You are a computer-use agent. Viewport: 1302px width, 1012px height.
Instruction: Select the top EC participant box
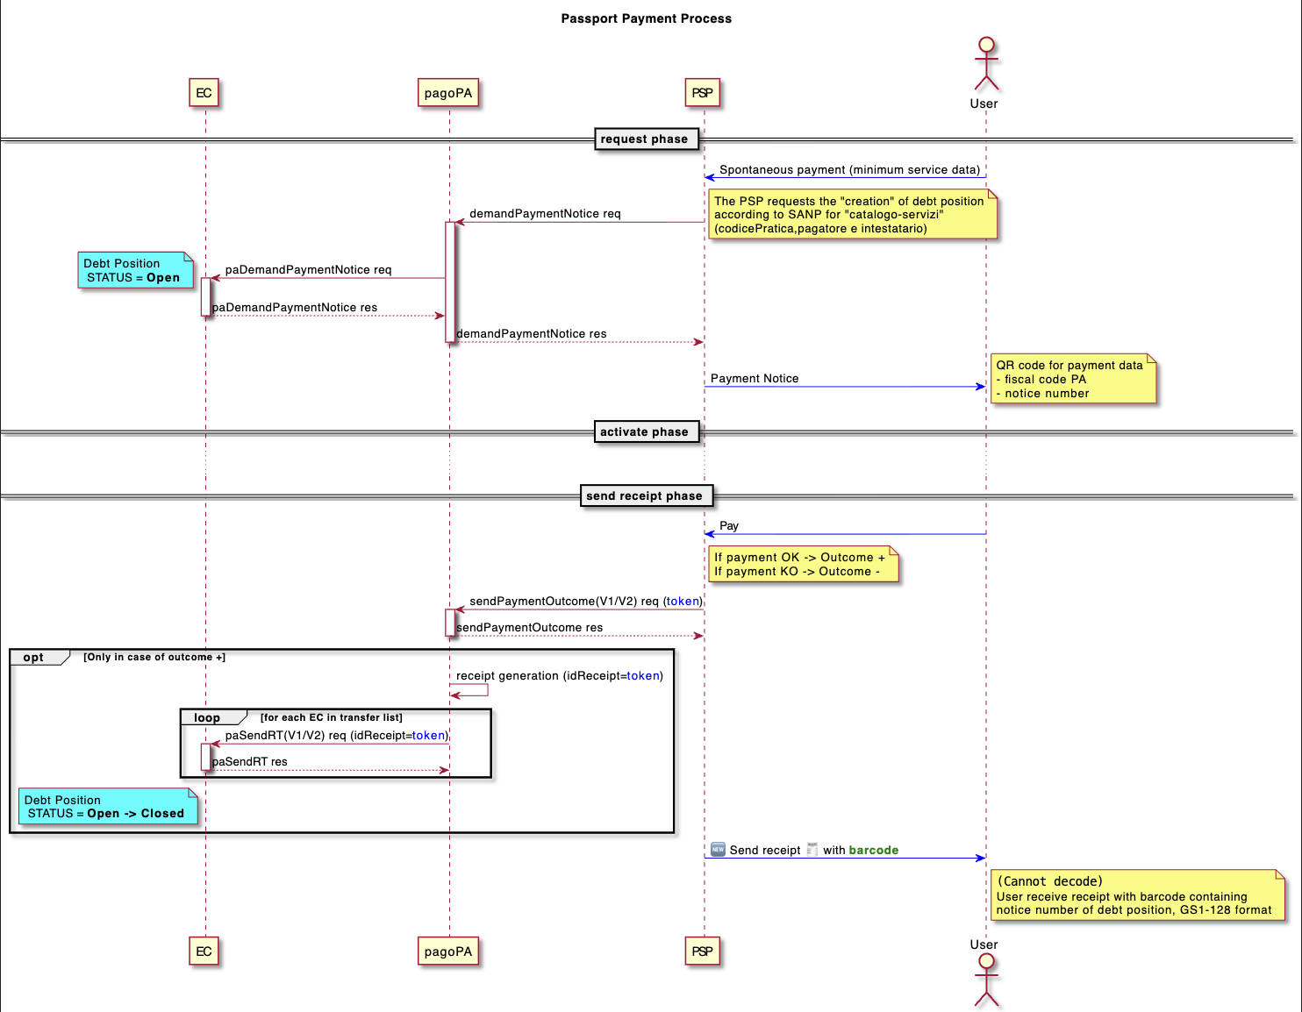click(204, 93)
